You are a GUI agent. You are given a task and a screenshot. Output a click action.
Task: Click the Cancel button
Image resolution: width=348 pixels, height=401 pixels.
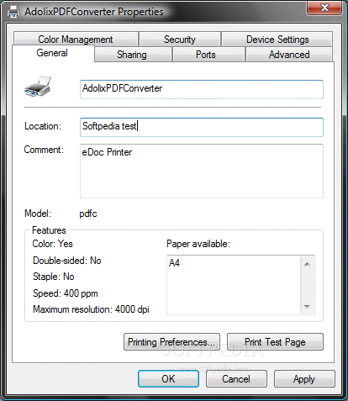[236, 379]
